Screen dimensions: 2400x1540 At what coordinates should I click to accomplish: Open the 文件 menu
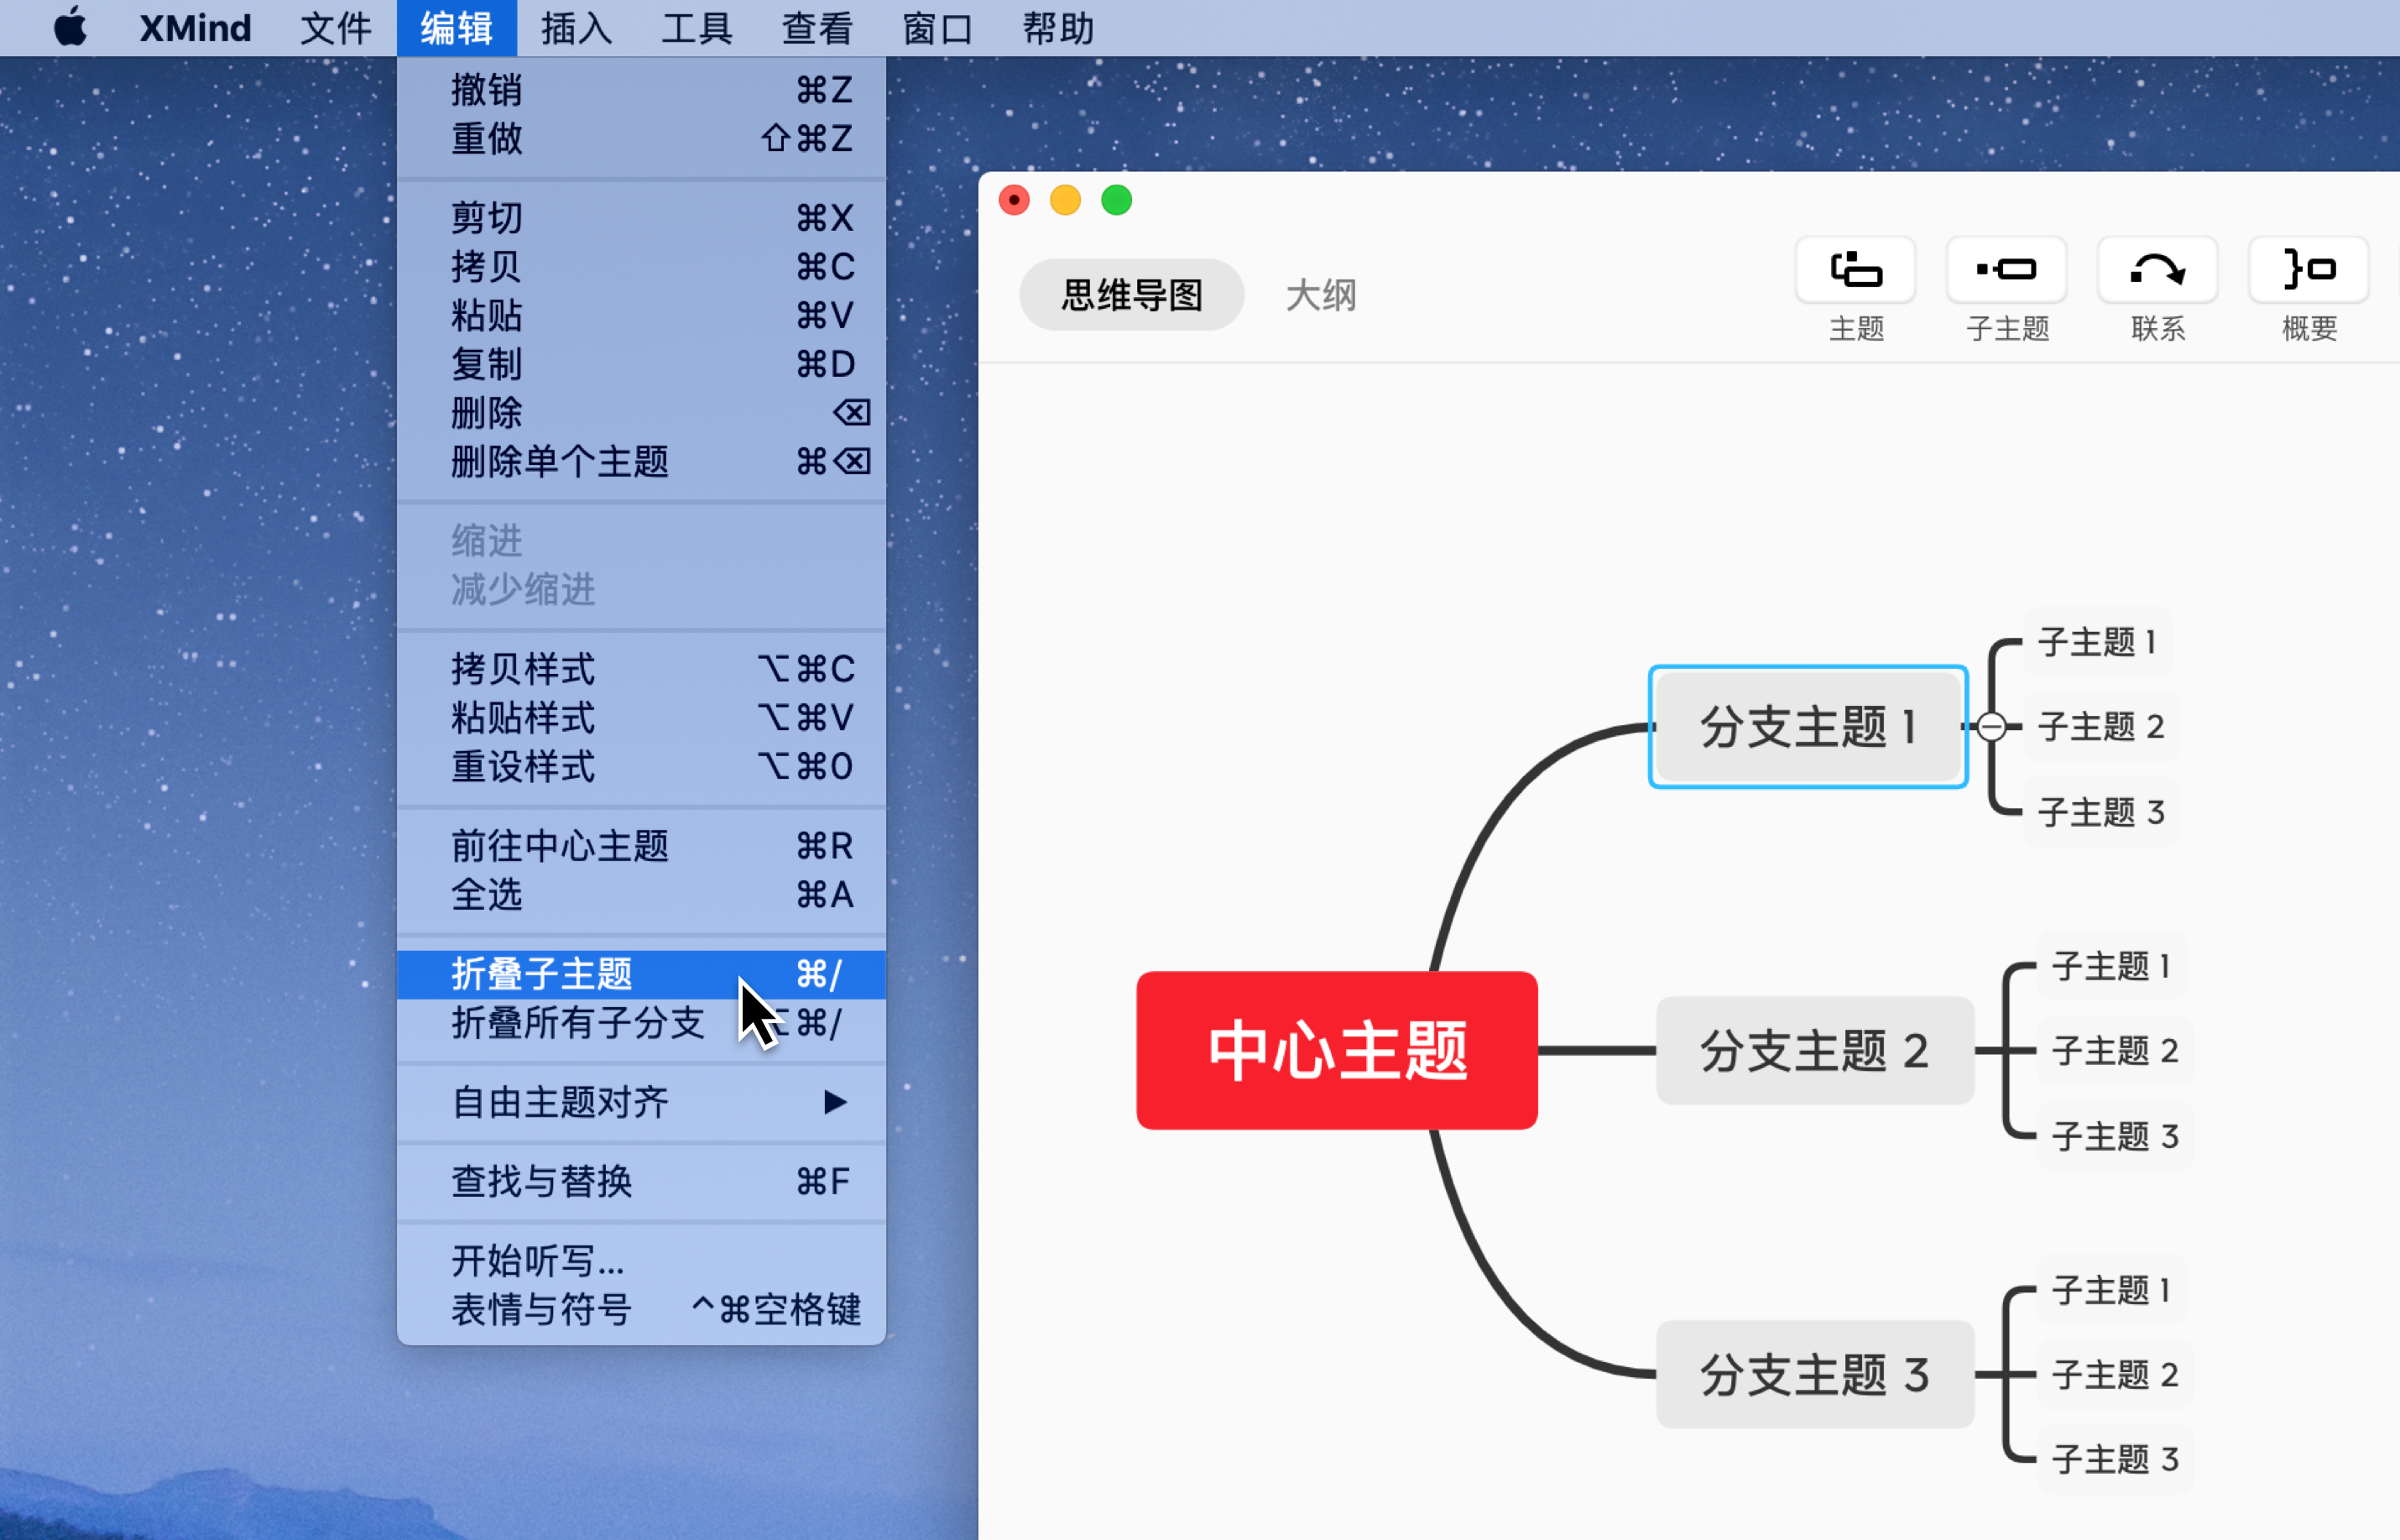pyautogui.click(x=335, y=28)
